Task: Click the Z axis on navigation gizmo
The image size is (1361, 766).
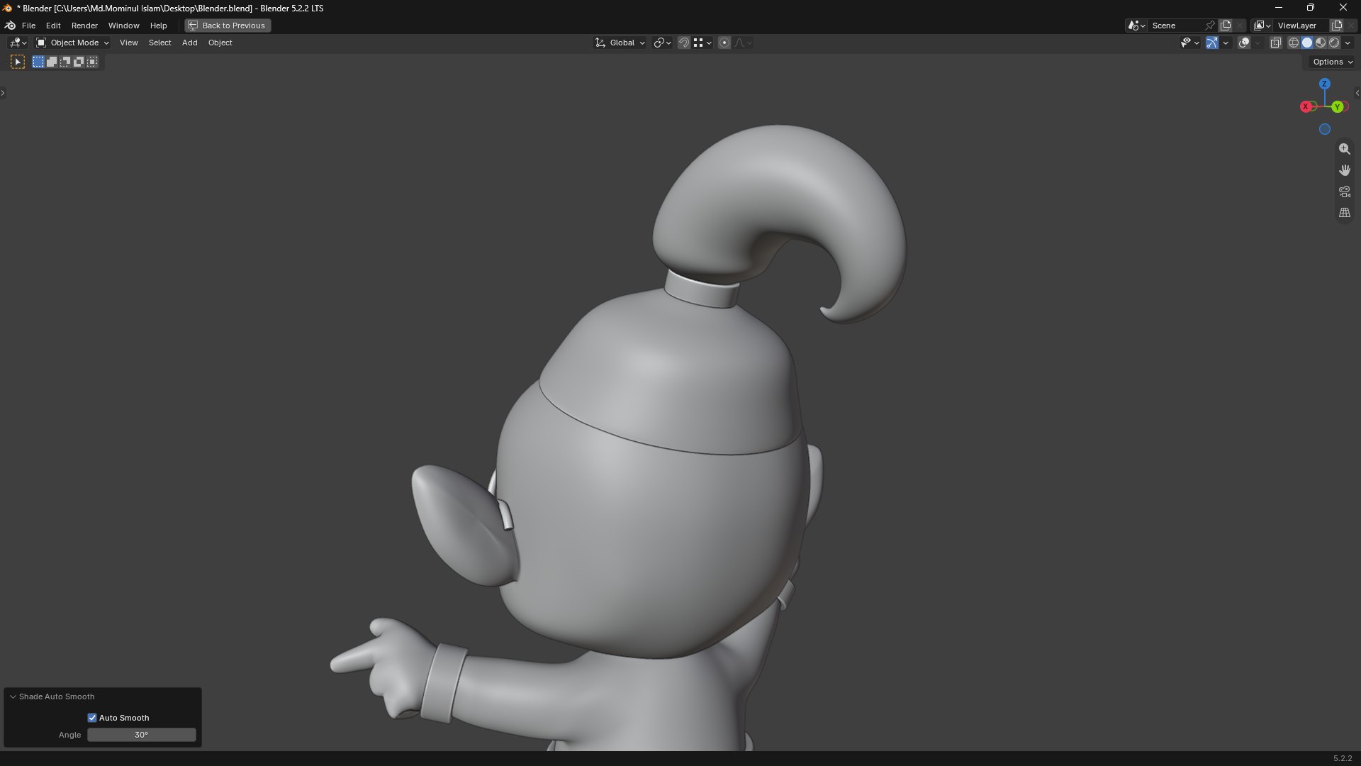Action: coord(1324,84)
